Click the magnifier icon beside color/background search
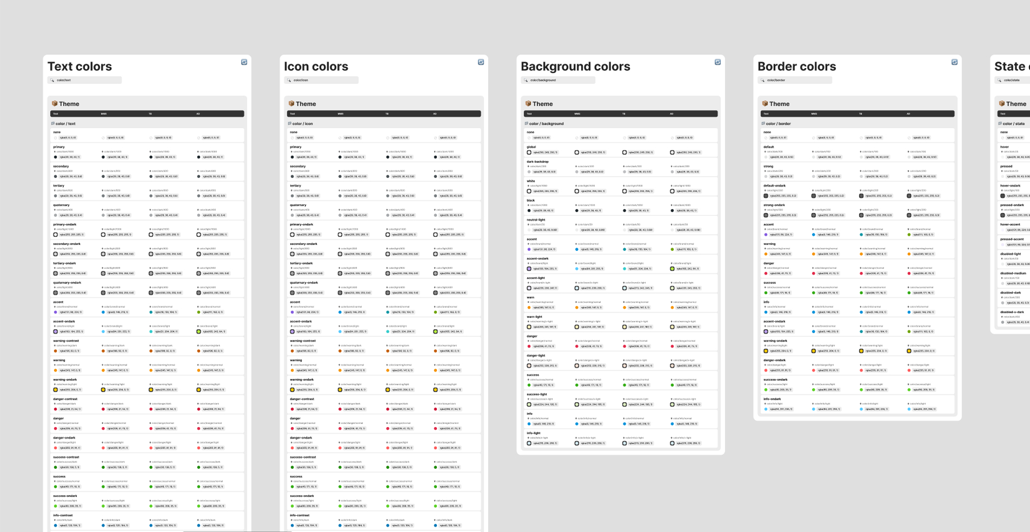The image size is (1030, 532). coord(526,80)
